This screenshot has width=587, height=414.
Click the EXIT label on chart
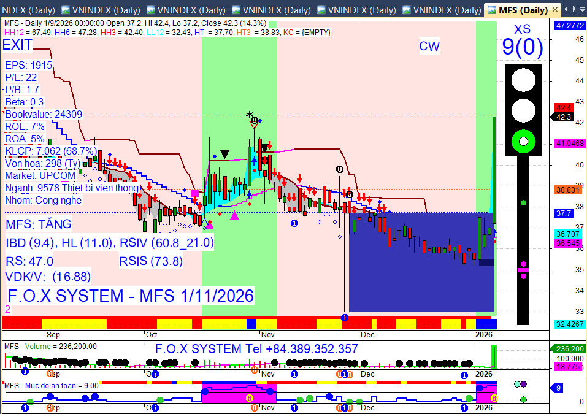click(17, 45)
